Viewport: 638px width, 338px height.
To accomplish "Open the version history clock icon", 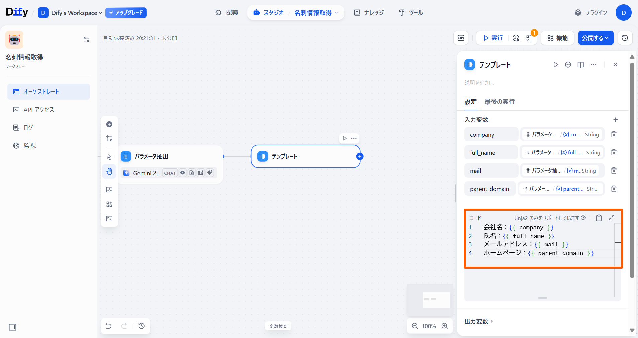I will click(625, 38).
